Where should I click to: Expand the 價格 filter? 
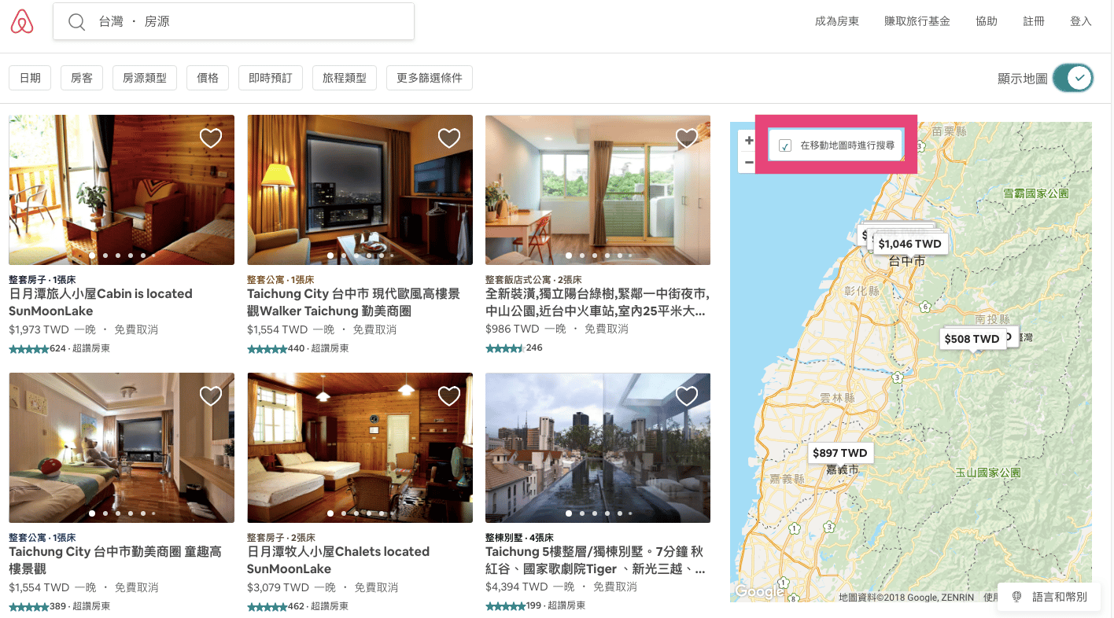(208, 78)
